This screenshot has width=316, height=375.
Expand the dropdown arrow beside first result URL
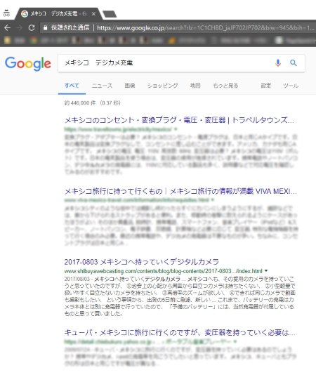click(x=176, y=129)
